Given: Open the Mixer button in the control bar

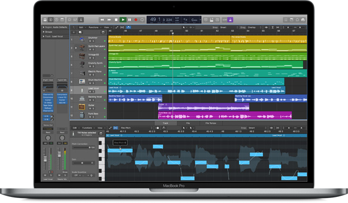Looking at the screenshot, I should (x=75, y=20).
